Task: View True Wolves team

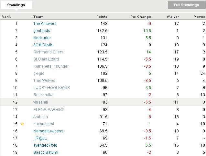Action: coord(44,81)
